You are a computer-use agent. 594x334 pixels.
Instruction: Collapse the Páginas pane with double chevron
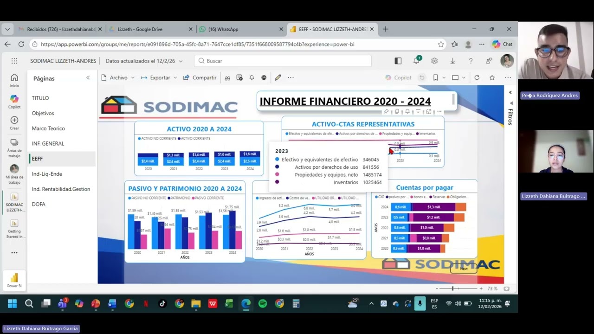tap(88, 78)
